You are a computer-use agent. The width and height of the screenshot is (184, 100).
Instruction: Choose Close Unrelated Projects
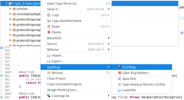pos(76,84)
